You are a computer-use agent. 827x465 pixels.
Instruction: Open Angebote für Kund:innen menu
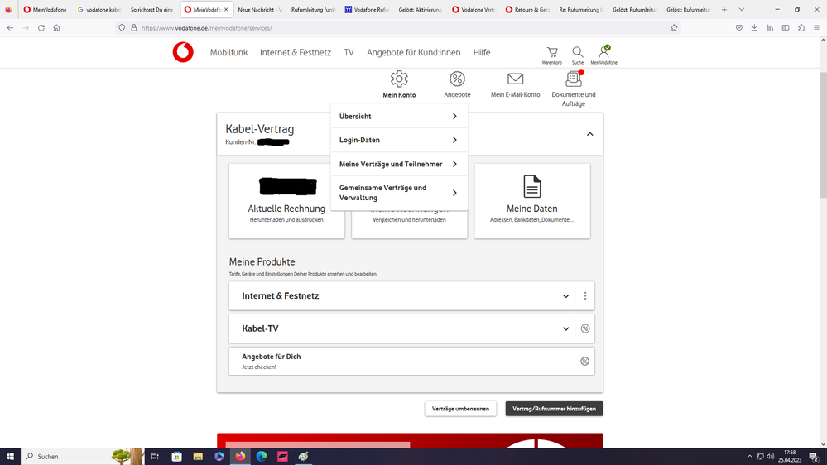coord(414,52)
